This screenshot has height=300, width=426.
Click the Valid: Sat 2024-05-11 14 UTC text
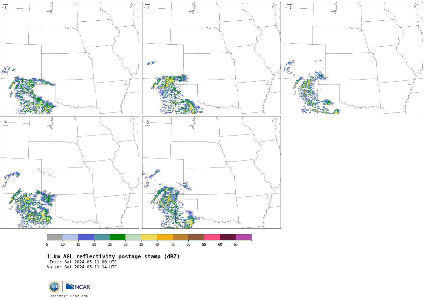(x=82, y=267)
